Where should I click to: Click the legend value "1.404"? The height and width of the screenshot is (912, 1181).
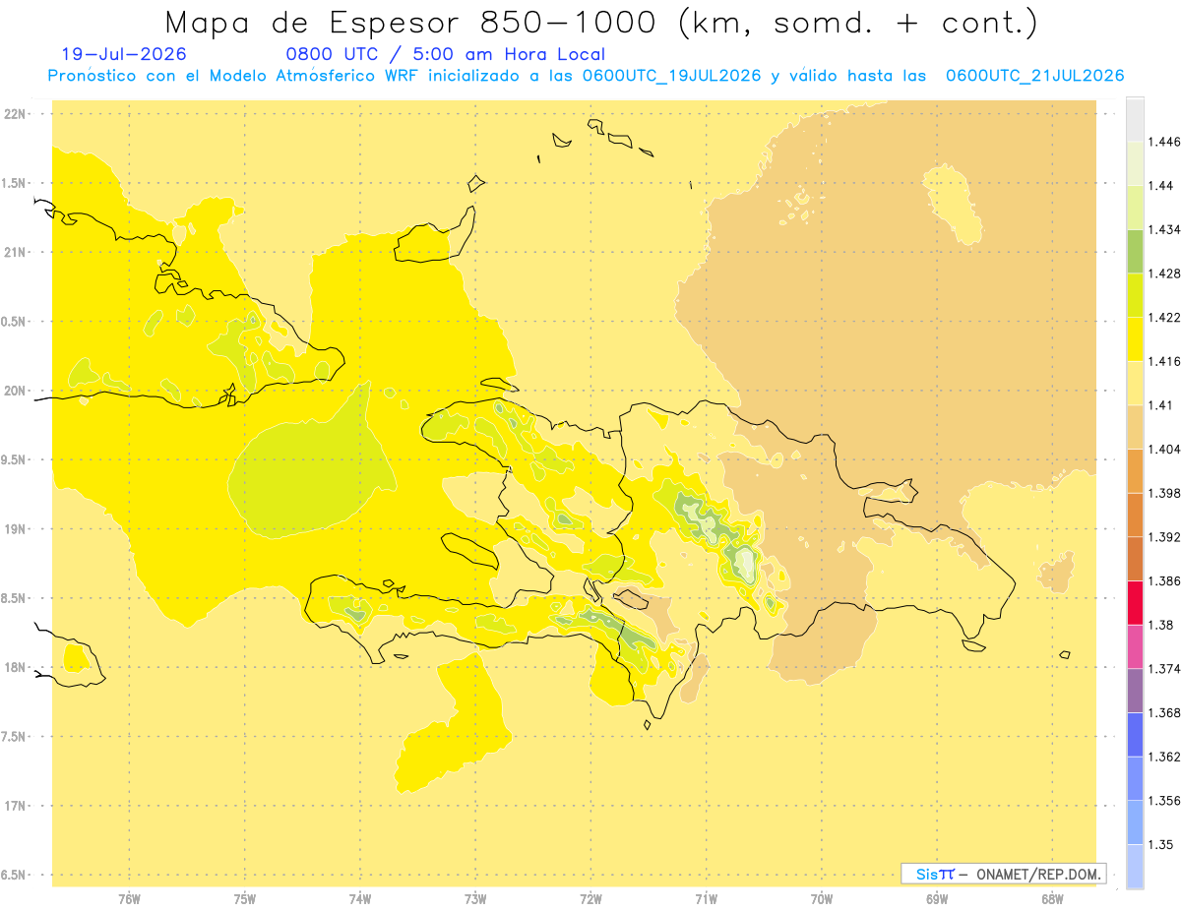[x=1164, y=450]
